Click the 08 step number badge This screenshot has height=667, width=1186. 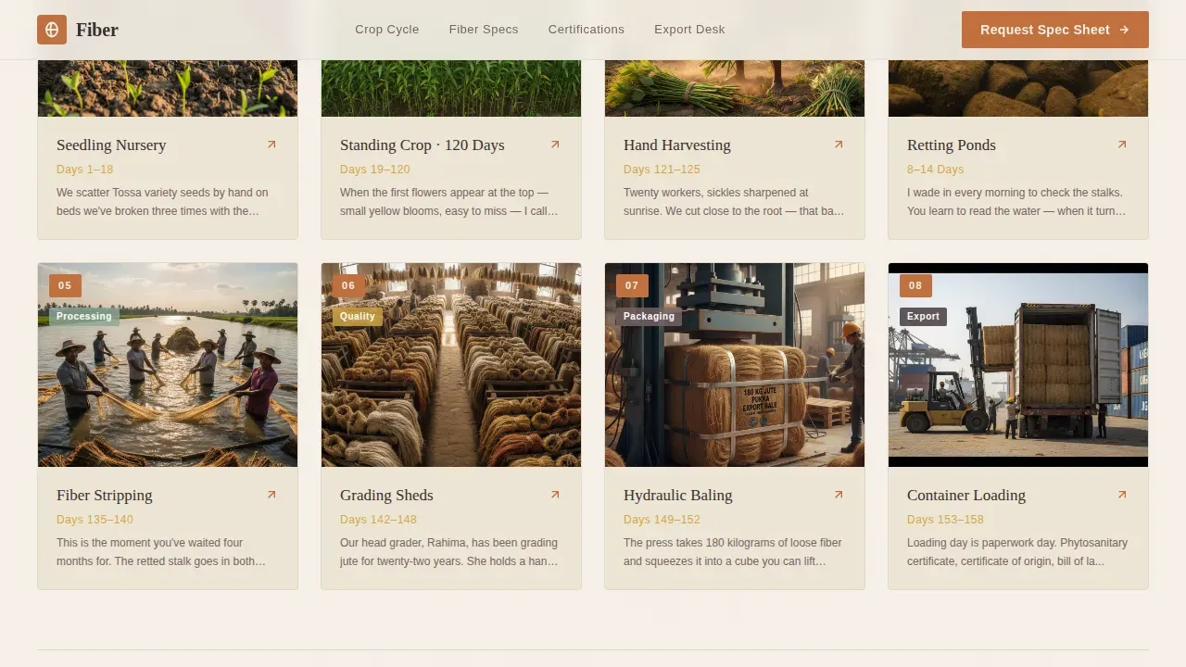pyautogui.click(x=915, y=285)
